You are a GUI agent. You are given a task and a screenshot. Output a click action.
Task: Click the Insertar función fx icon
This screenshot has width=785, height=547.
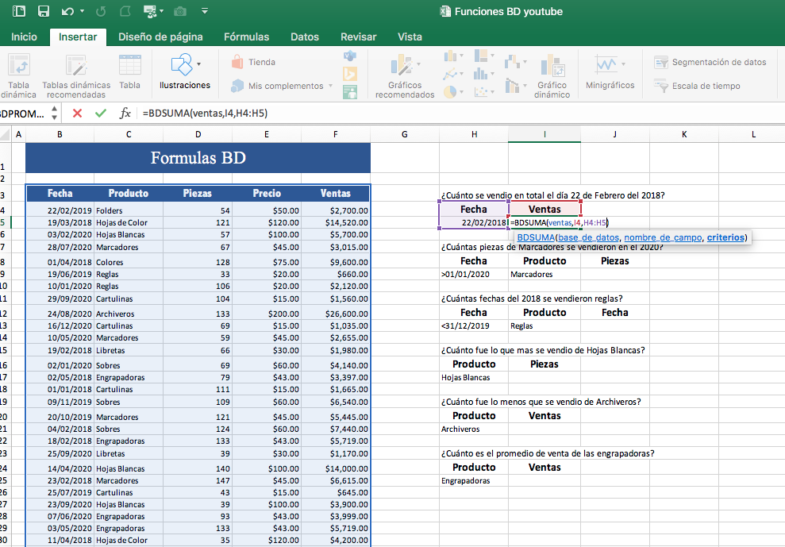[127, 113]
